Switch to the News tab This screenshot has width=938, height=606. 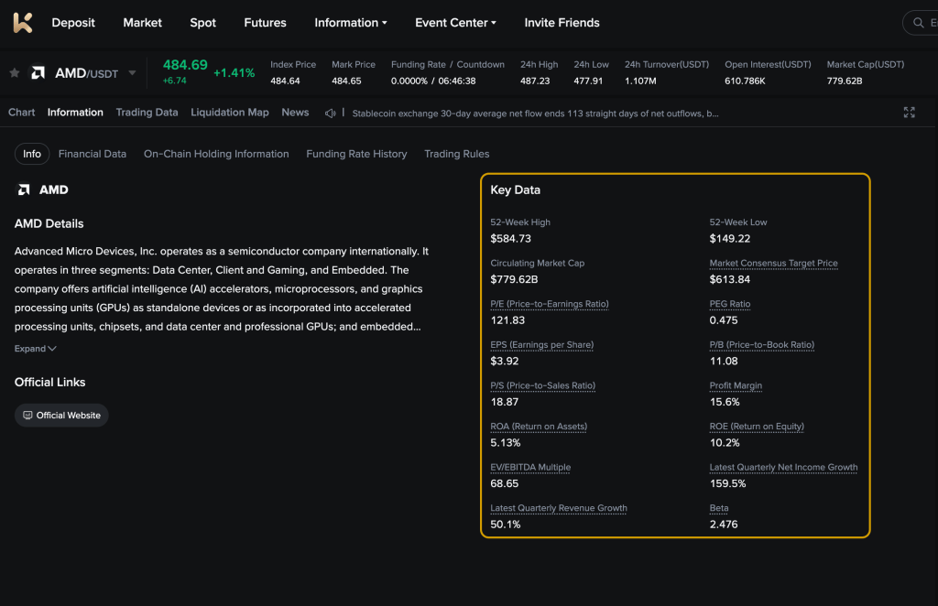click(x=295, y=113)
